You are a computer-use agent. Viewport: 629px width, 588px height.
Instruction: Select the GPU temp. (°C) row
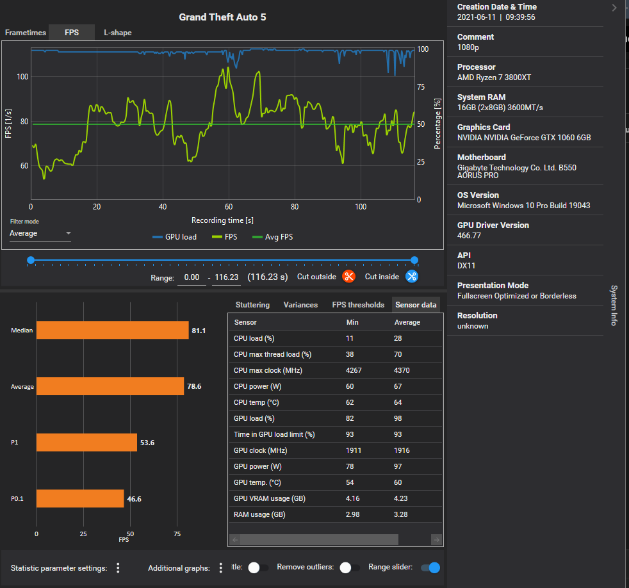point(336,482)
